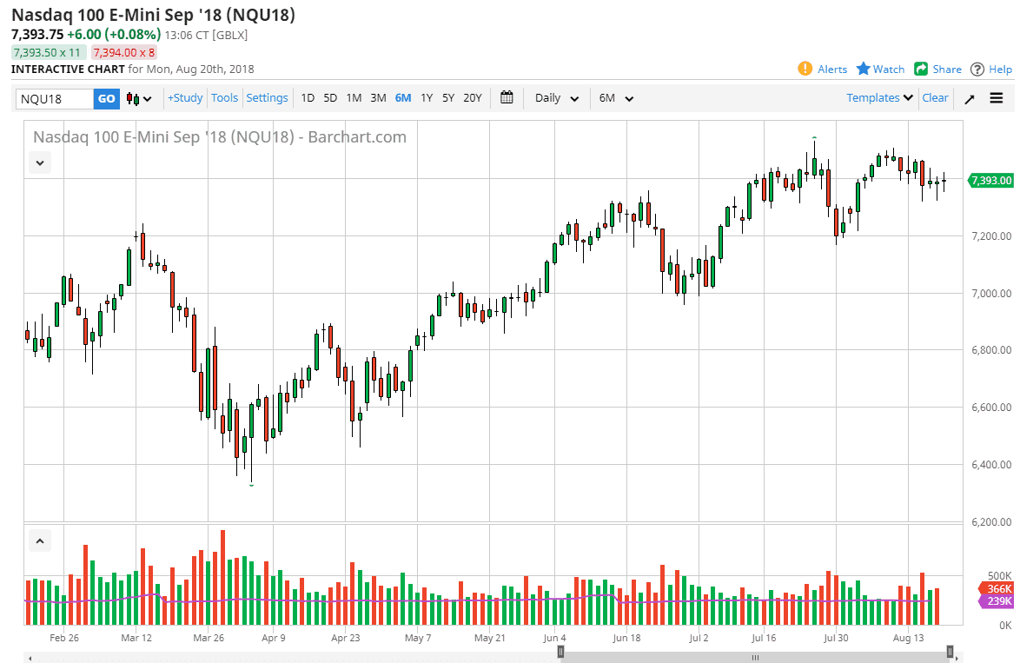Open the calendar date range picker
Viewport: 1020px width, 663px height.
click(507, 97)
